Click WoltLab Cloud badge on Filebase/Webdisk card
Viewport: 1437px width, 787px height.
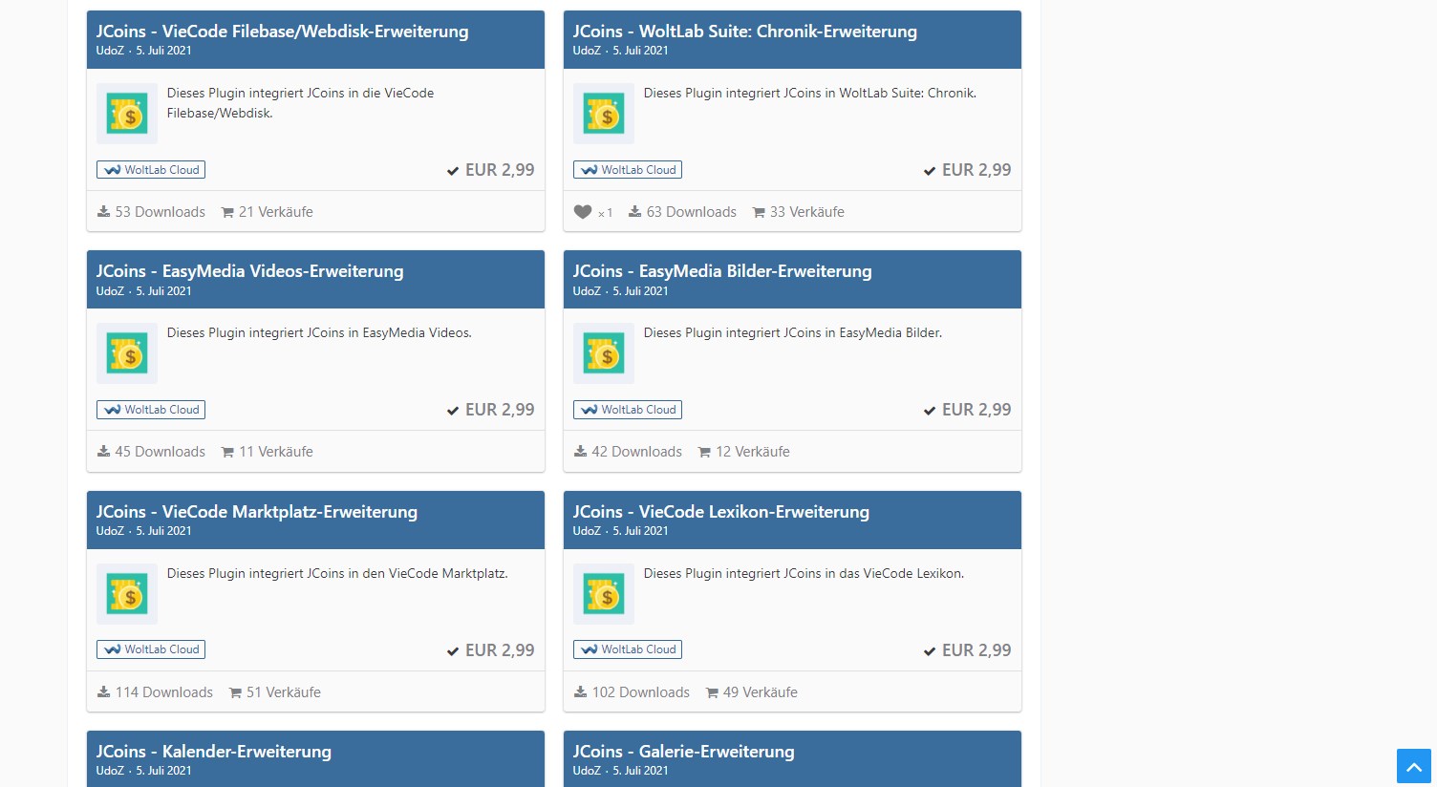point(151,170)
